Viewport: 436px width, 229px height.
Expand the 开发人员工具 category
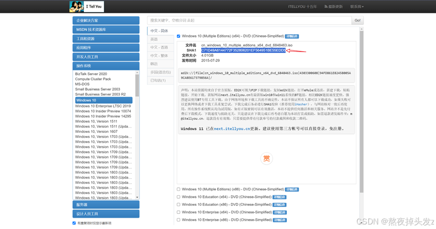[x=106, y=57]
